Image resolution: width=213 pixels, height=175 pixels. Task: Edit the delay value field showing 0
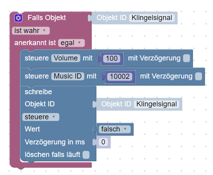tap(103, 142)
